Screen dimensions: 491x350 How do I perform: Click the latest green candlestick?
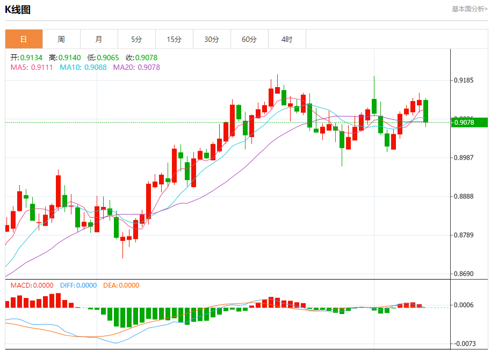(425, 111)
